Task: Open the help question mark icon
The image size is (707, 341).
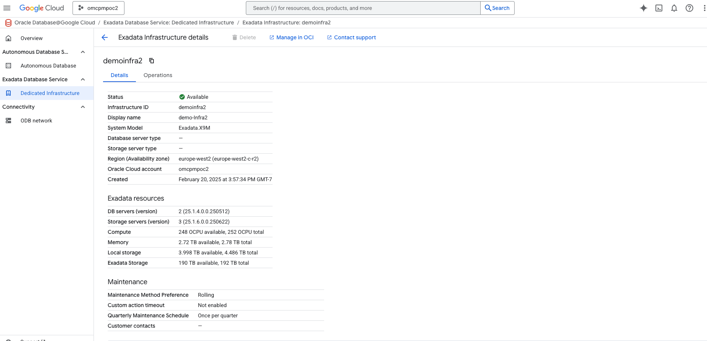Action: (689, 8)
